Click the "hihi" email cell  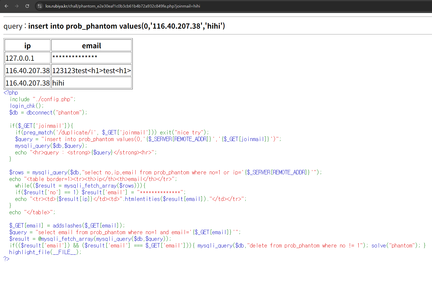58,83
